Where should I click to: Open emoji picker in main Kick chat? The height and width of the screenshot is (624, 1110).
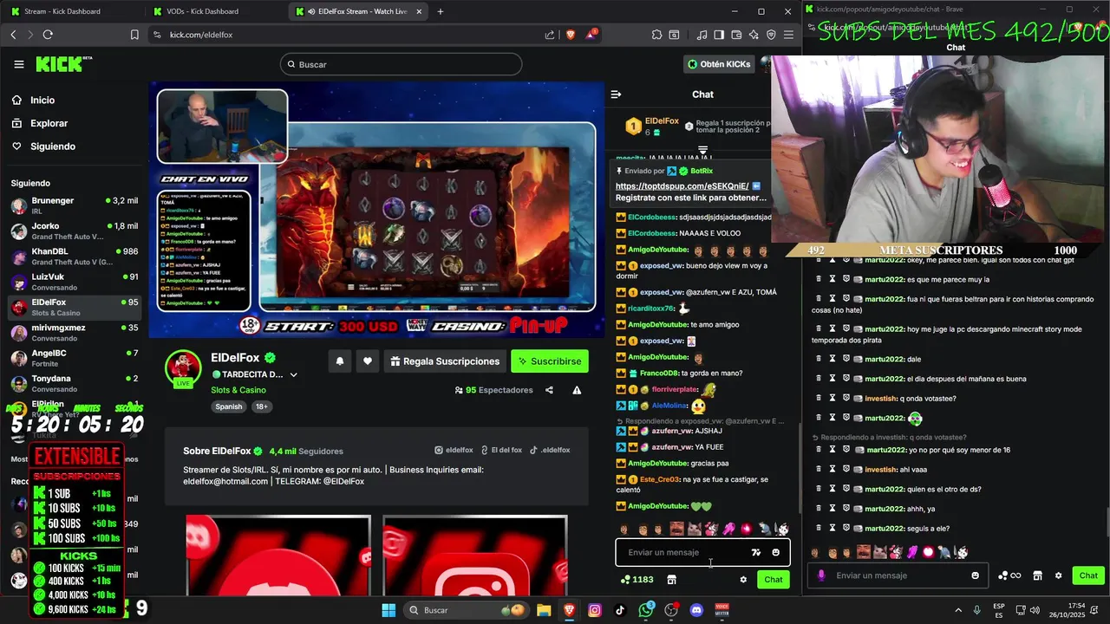tap(775, 552)
